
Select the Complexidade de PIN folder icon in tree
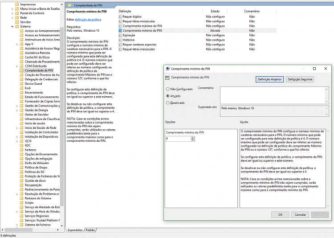[x=21, y=70]
